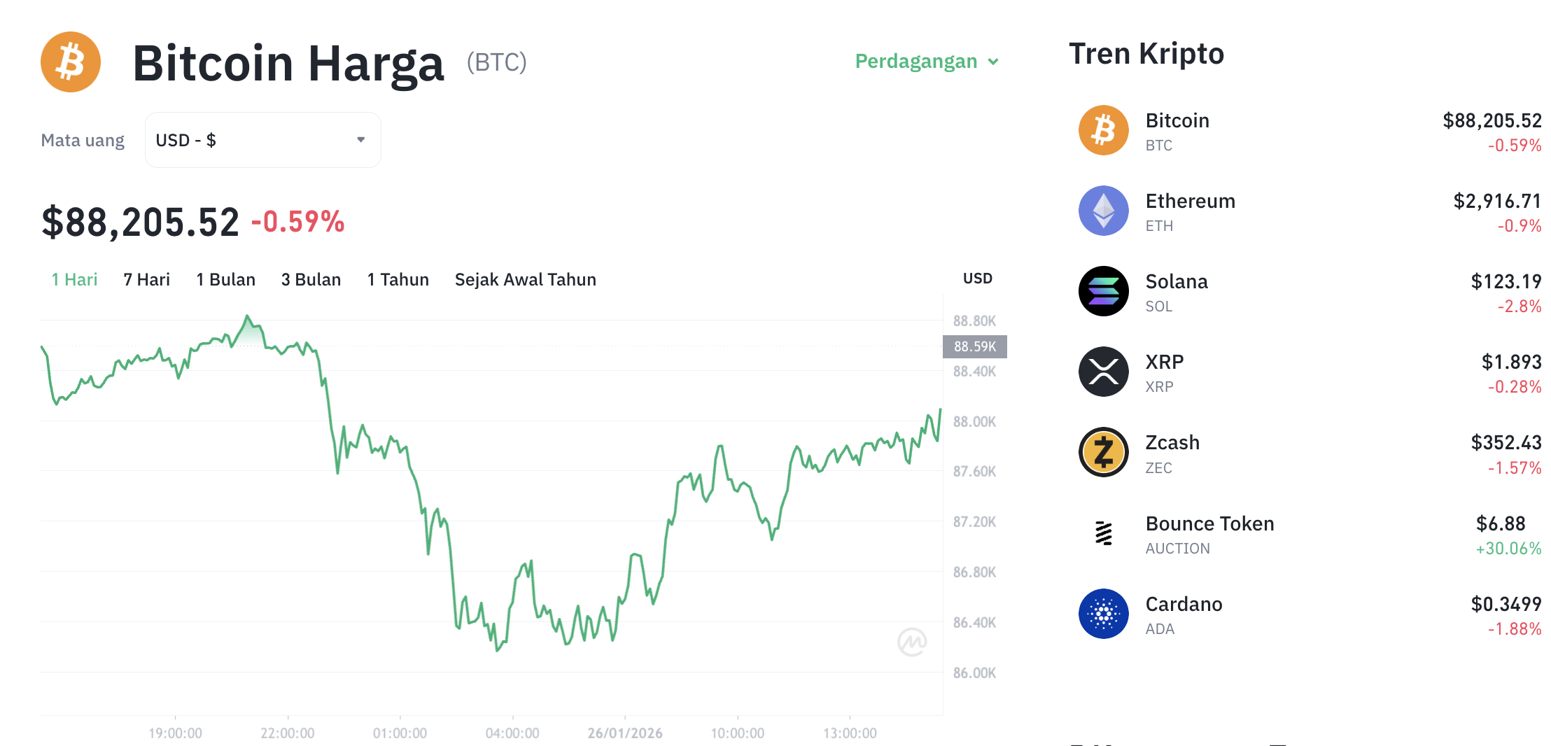Click the Bitcoin logo beside "Bitcoin Harga"
This screenshot has height=746, width=1551.
point(70,62)
